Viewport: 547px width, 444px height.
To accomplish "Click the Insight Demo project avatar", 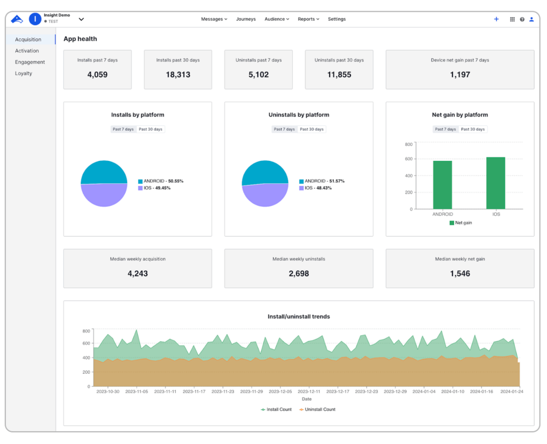I will tap(35, 19).
